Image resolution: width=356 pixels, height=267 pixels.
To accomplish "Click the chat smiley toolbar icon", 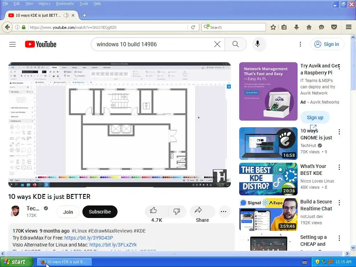I will [321, 27].
